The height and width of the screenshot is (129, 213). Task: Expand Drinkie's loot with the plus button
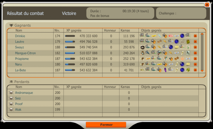point(195,36)
